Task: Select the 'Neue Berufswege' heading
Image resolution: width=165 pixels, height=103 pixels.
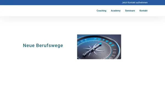Action: coord(43,46)
